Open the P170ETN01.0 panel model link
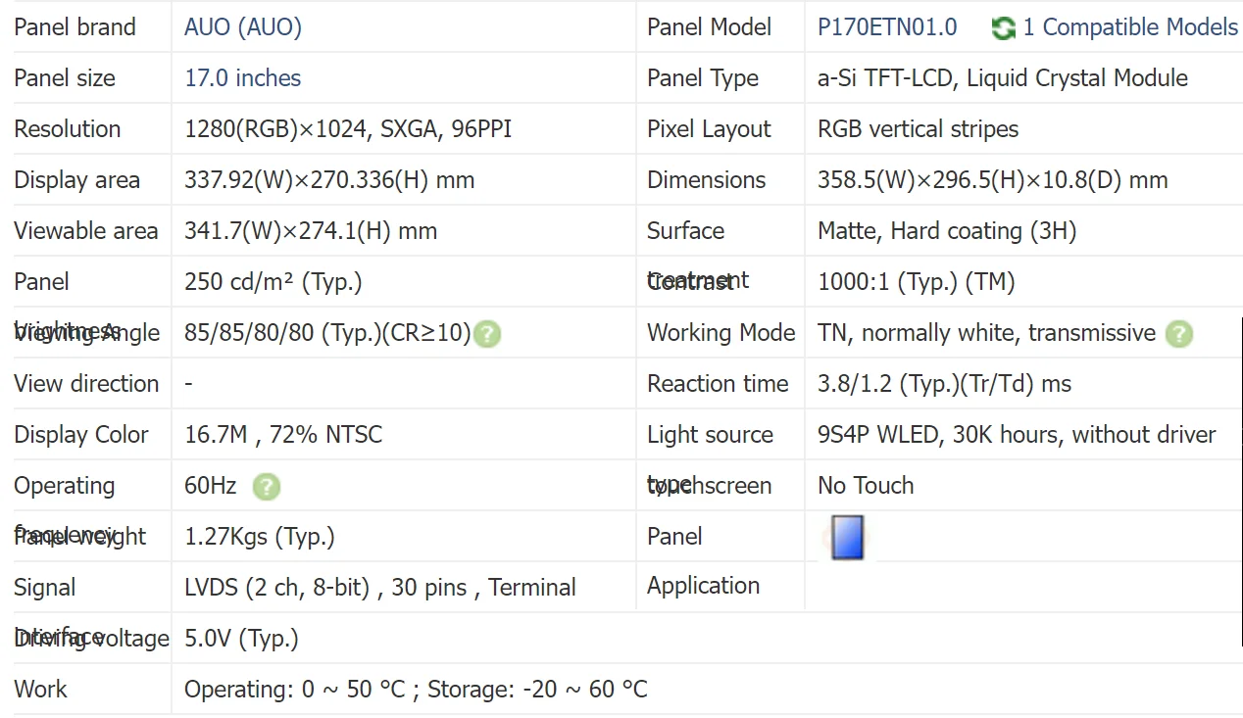Viewport: 1243px width, 718px height. pyautogui.click(x=886, y=27)
